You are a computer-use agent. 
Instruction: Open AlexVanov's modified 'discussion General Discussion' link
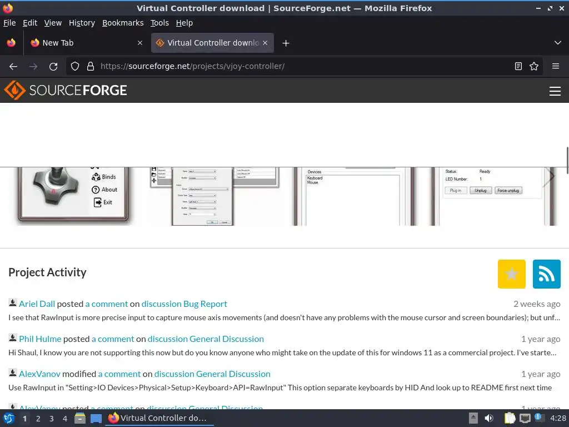212,374
